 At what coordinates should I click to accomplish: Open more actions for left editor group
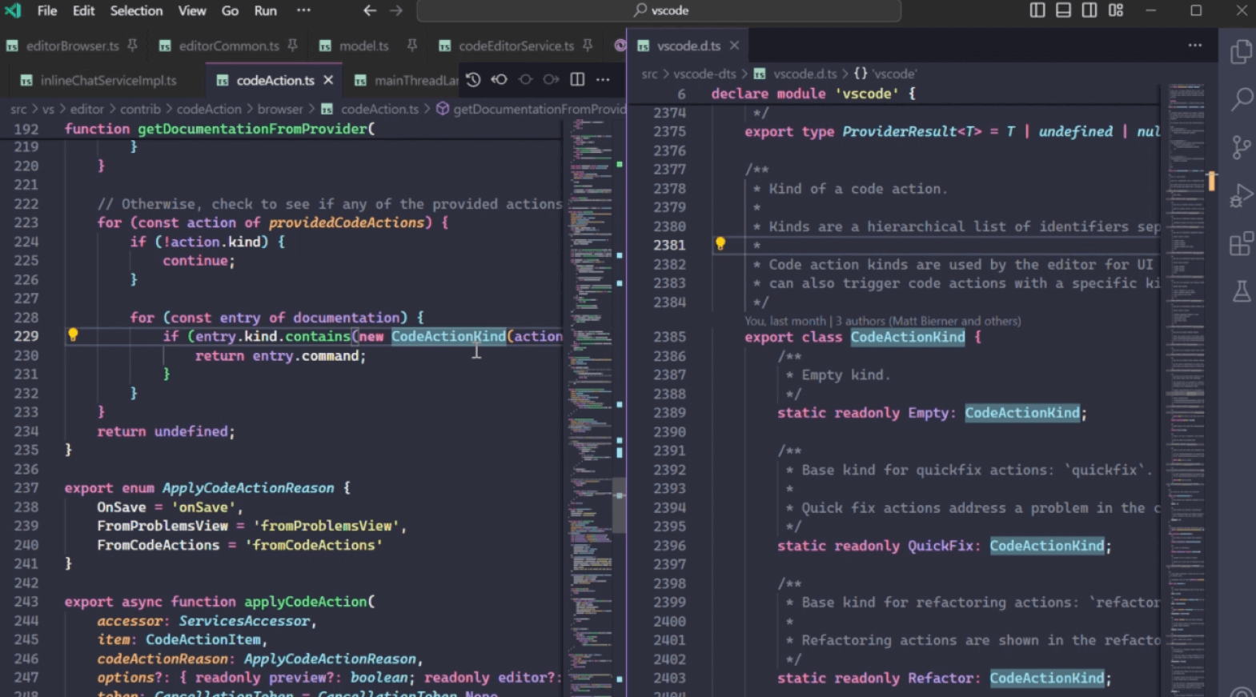pyautogui.click(x=603, y=79)
